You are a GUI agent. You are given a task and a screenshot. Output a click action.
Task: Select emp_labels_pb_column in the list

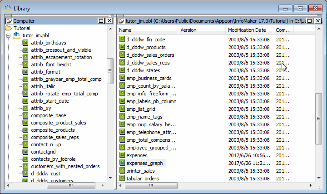pos(151,101)
